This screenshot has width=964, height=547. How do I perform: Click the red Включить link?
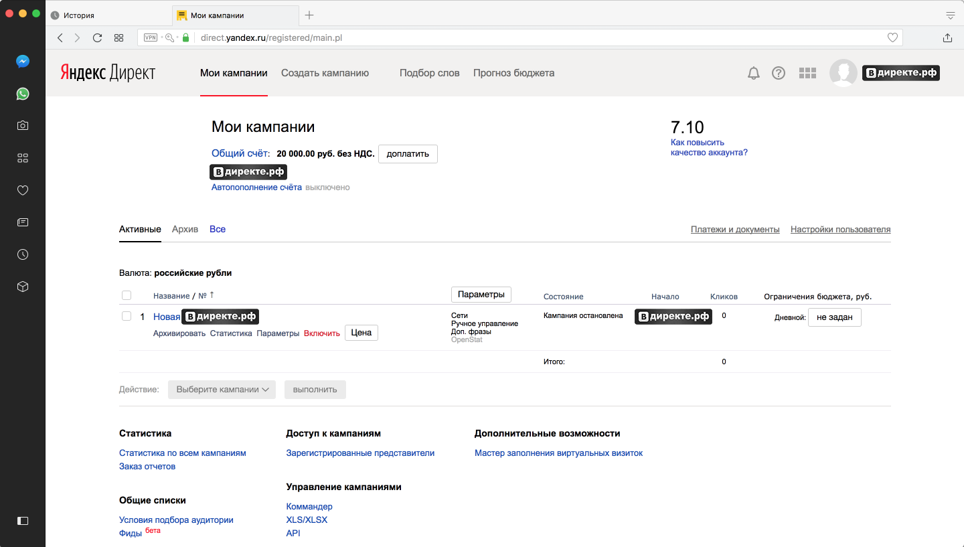point(322,333)
